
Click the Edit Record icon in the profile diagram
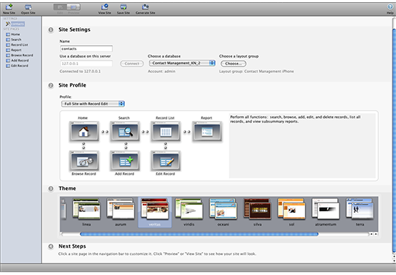(166, 161)
